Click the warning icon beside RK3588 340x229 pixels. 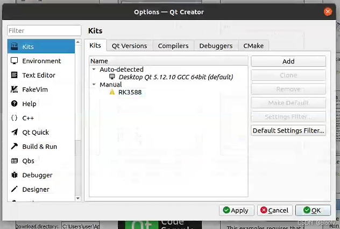(112, 92)
